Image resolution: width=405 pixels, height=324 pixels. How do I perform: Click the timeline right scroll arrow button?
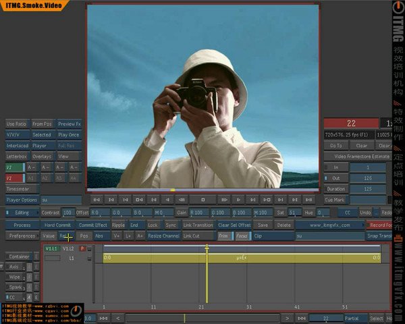tap(288, 318)
